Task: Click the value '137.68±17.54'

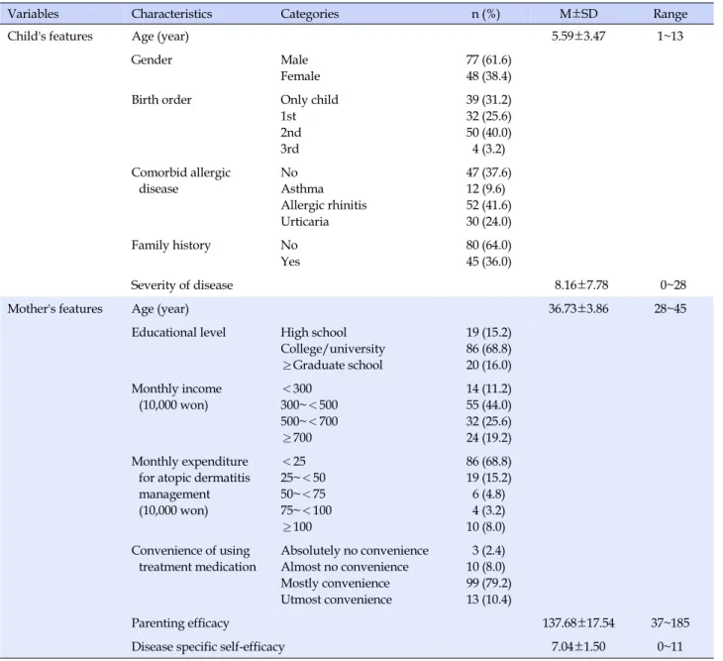Action: pyautogui.click(x=578, y=623)
